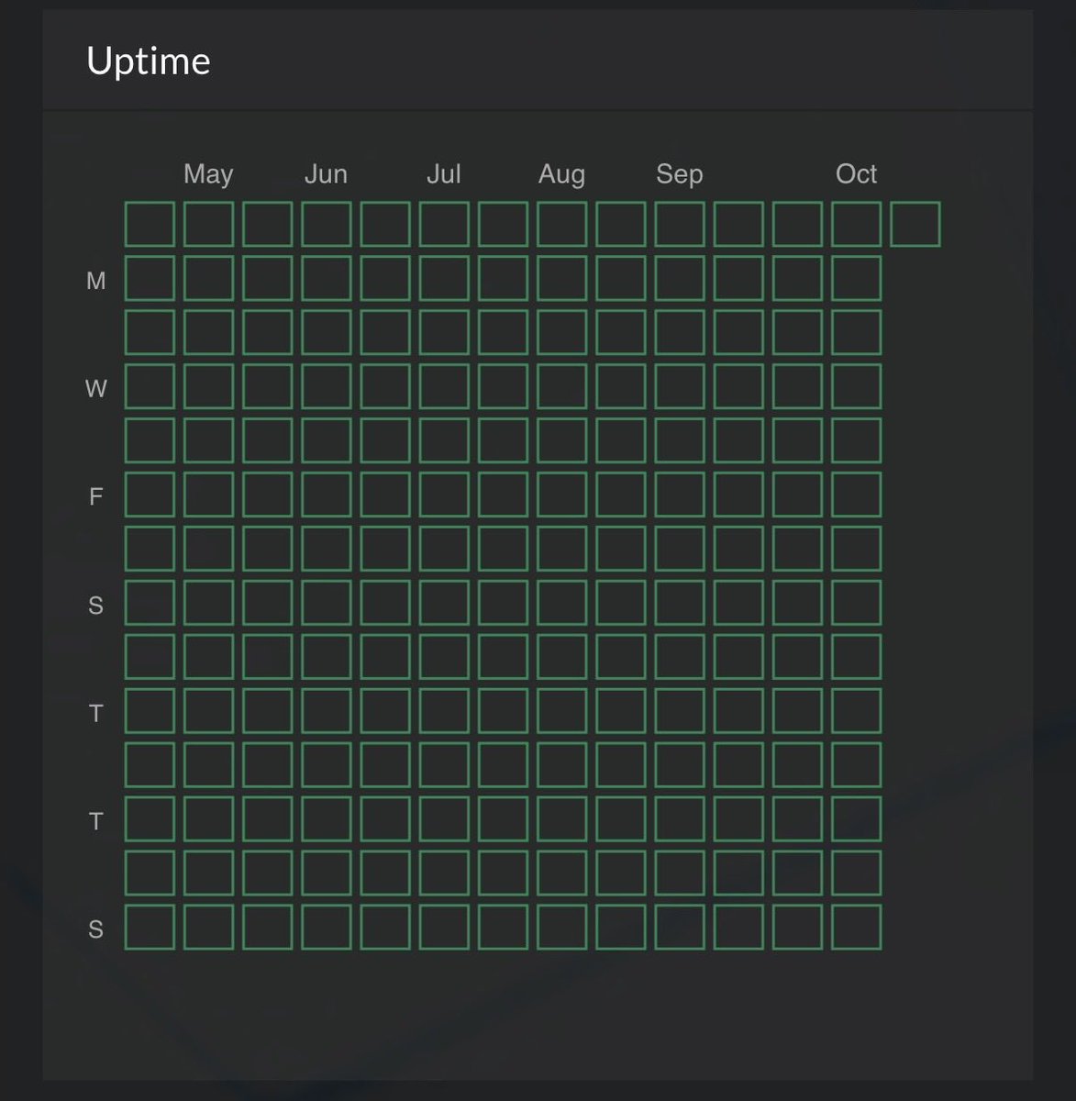
Task: Select W-row cell in the May column
Action: pyautogui.click(x=208, y=387)
